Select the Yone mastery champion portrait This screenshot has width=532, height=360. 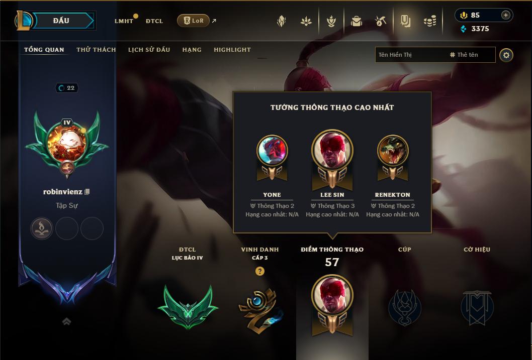(x=272, y=151)
